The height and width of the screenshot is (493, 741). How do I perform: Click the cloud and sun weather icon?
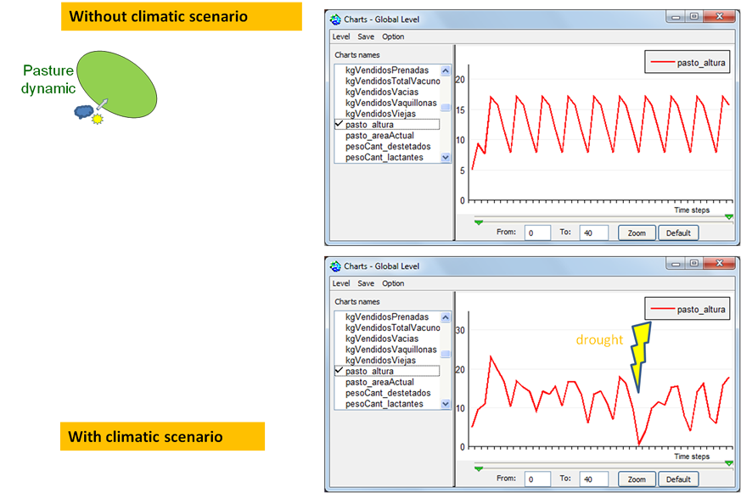(88, 114)
